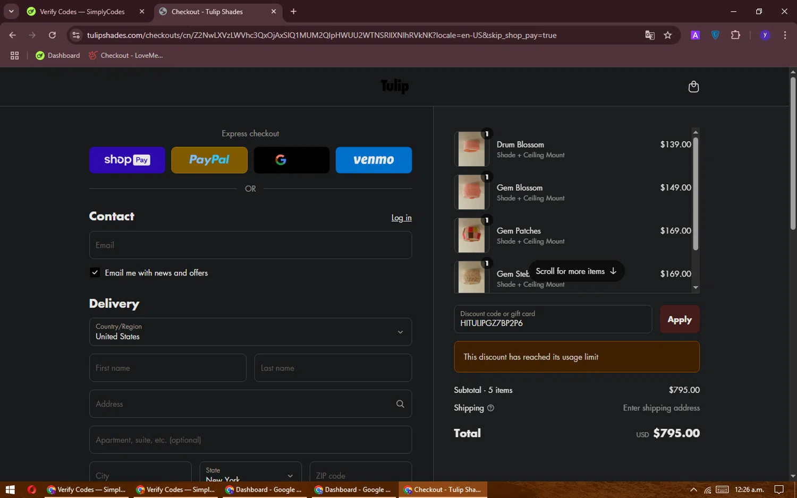Viewport: 797px width, 498px height.
Task: Pay with Shop Pay button
Action: pos(127,160)
